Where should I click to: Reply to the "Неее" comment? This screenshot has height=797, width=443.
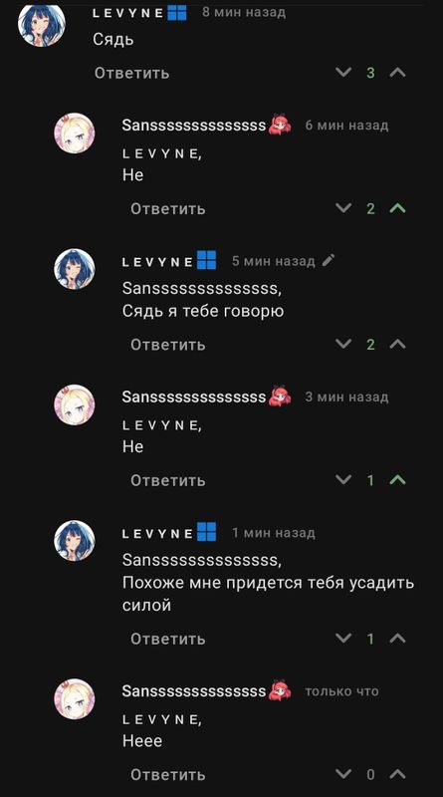(167, 775)
